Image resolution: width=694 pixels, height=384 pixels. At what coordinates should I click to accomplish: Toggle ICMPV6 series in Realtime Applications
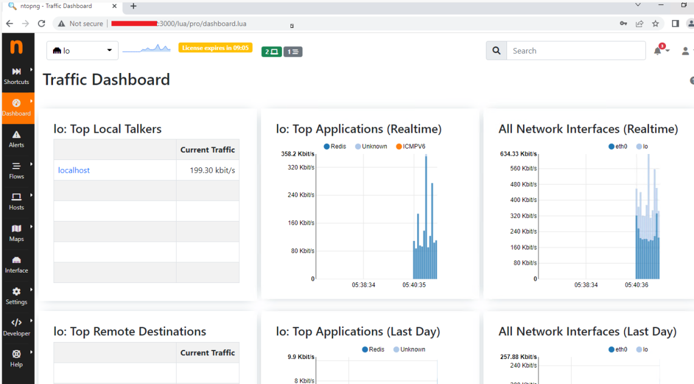(411, 147)
